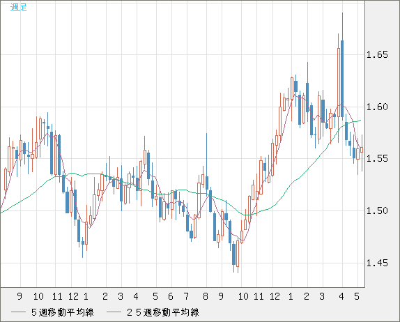The image size is (400, 322).
Task: Click the 週足 chart label
Action: (18, 7)
